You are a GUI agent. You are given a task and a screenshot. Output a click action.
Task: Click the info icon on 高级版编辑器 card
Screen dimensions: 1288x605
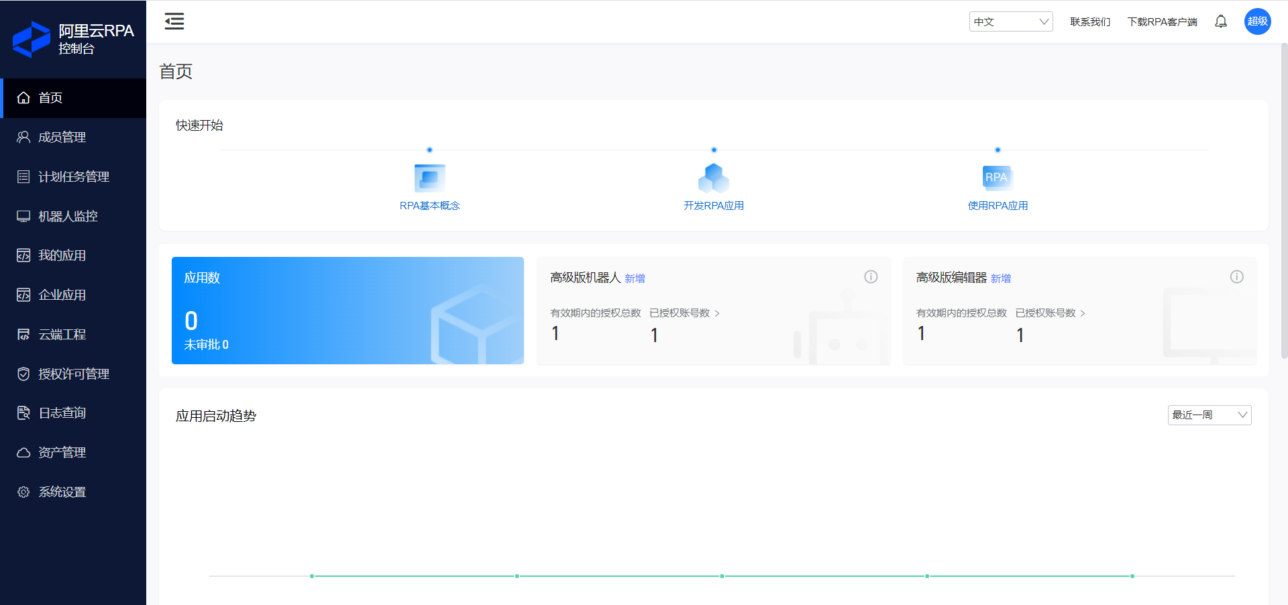tap(1236, 277)
